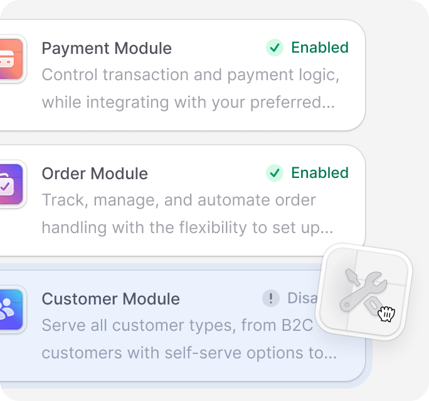Click the wrench and screwdriver tools tile
Viewport: 429px width, 401px height.
click(x=364, y=291)
